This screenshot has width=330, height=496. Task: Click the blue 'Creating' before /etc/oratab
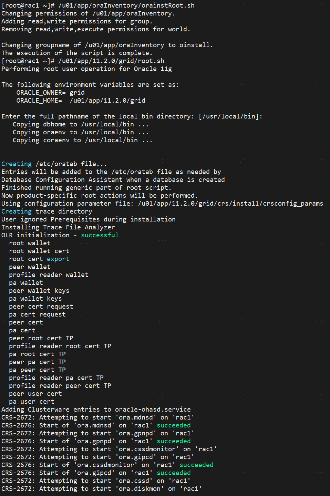(x=17, y=164)
